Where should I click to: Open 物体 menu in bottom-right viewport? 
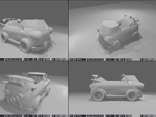coord(101,116)
